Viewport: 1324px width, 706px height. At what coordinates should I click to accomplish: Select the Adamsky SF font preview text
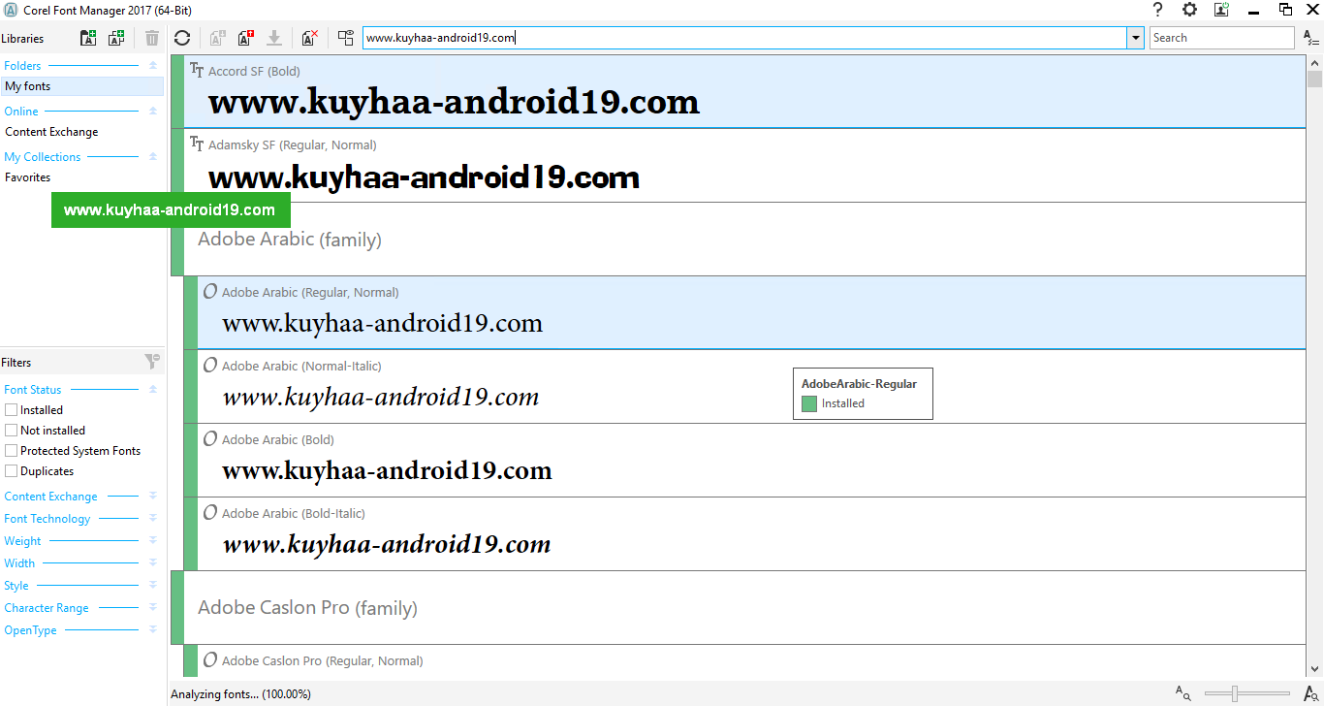pyautogui.click(x=424, y=177)
